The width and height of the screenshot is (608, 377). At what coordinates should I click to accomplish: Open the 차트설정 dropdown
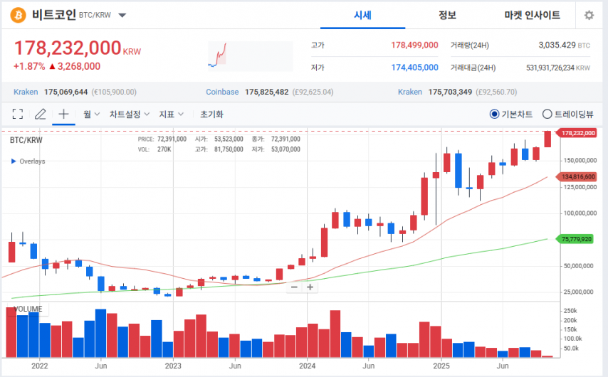129,114
